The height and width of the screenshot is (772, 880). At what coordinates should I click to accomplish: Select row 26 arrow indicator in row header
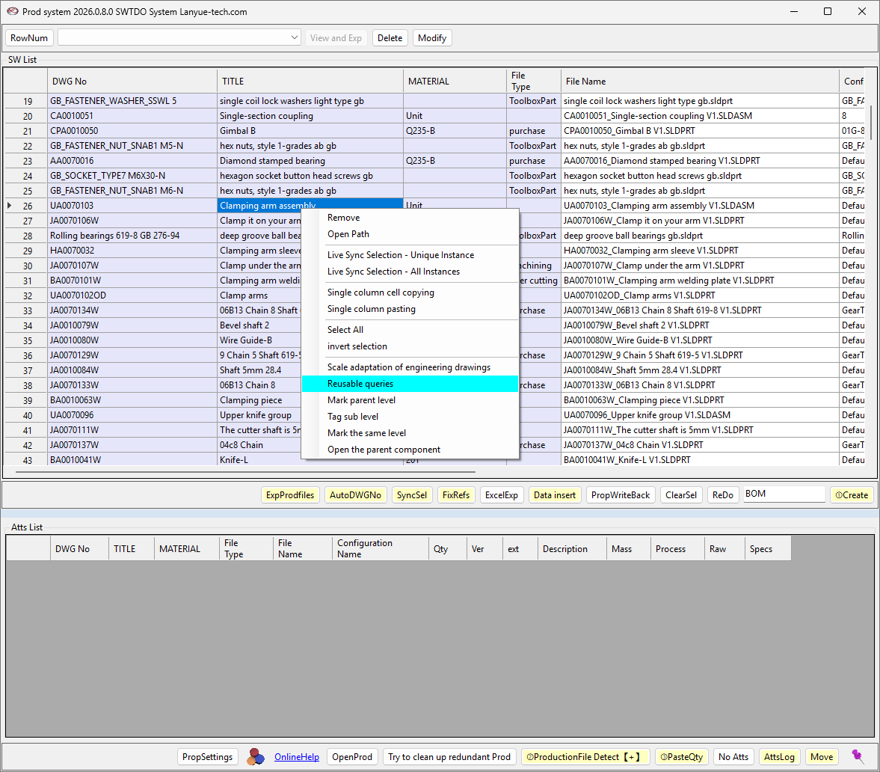(x=9, y=206)
